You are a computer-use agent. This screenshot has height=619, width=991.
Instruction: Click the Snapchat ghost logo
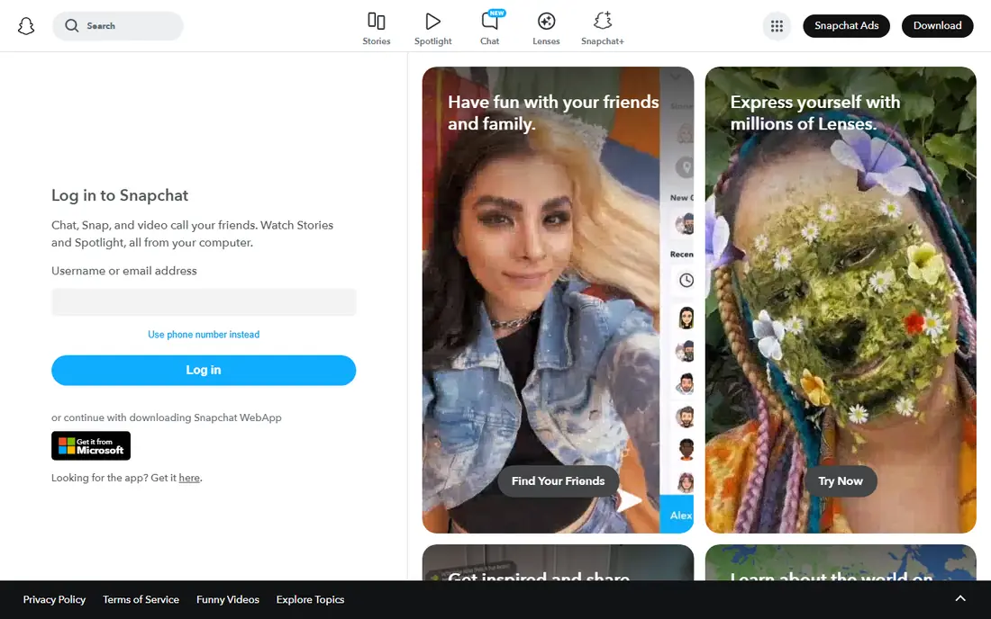pyautogui.click(x=26, y=26)
